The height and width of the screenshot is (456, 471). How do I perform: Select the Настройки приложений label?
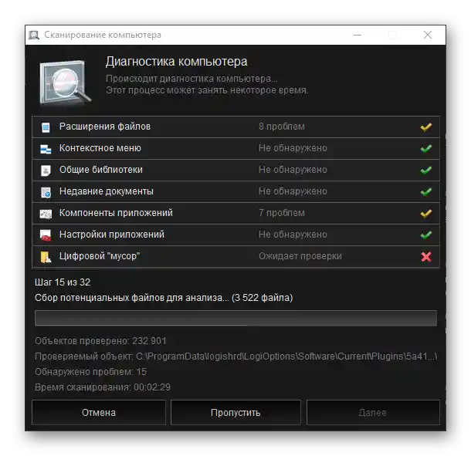click(x=112, y=235)
